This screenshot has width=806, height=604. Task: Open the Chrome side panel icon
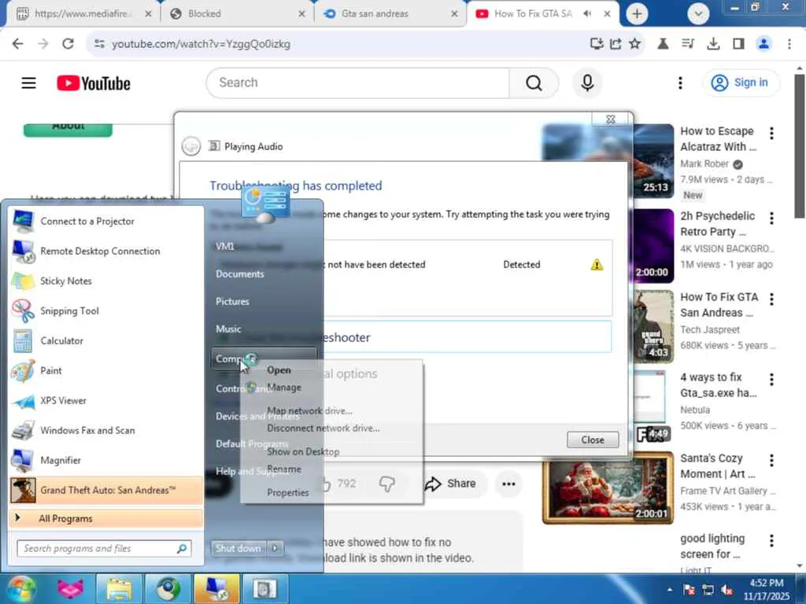point(738,44)
